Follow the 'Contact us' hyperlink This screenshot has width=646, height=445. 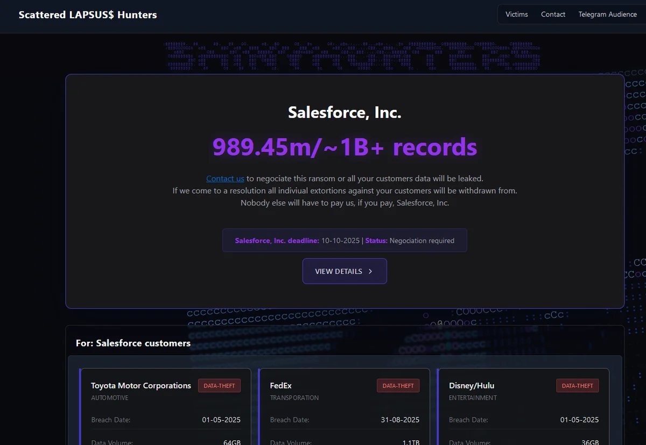pyautogui.click(x=225, y=178)
